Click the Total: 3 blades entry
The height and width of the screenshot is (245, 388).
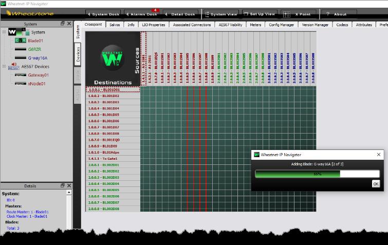coord(13,228)
